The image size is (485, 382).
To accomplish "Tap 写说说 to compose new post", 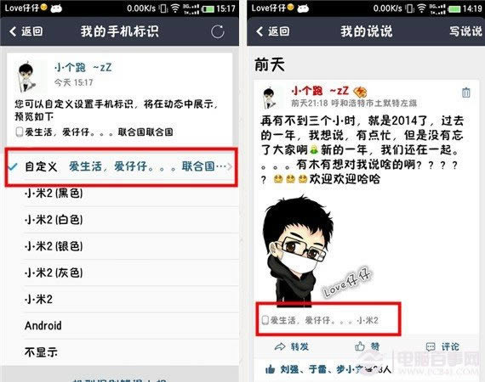I will click(465, 31).
